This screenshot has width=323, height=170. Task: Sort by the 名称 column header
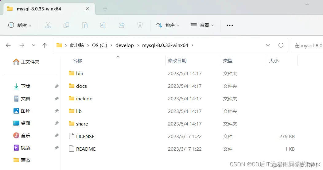77,60
